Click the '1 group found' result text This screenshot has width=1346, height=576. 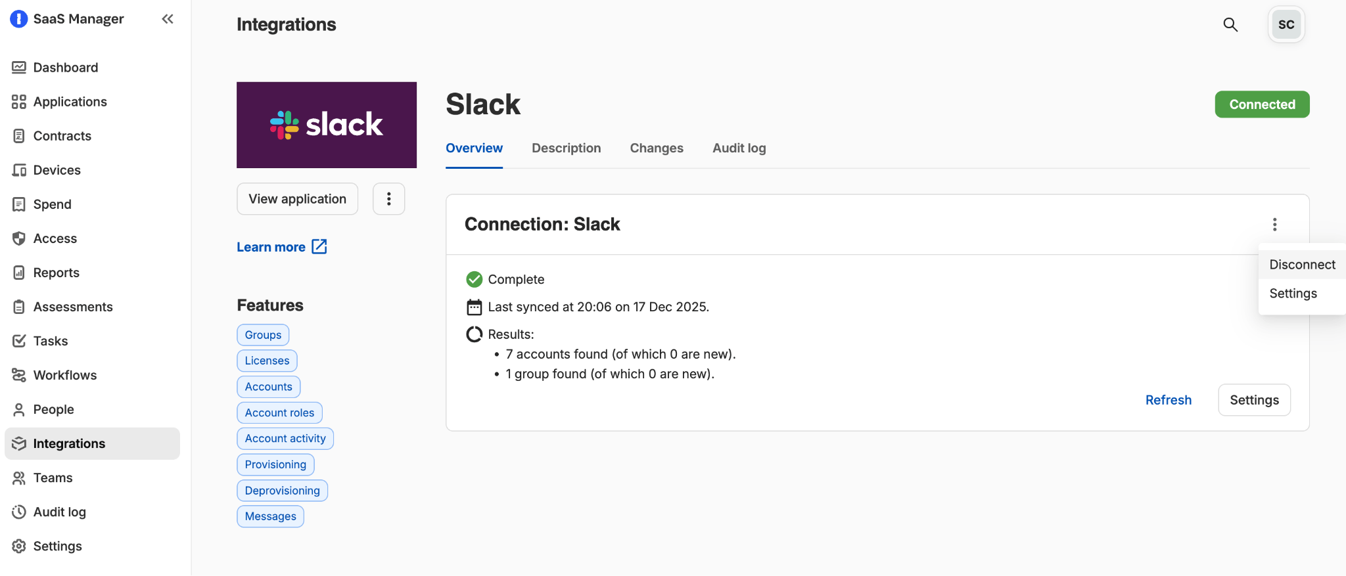[x=610, y=374]
